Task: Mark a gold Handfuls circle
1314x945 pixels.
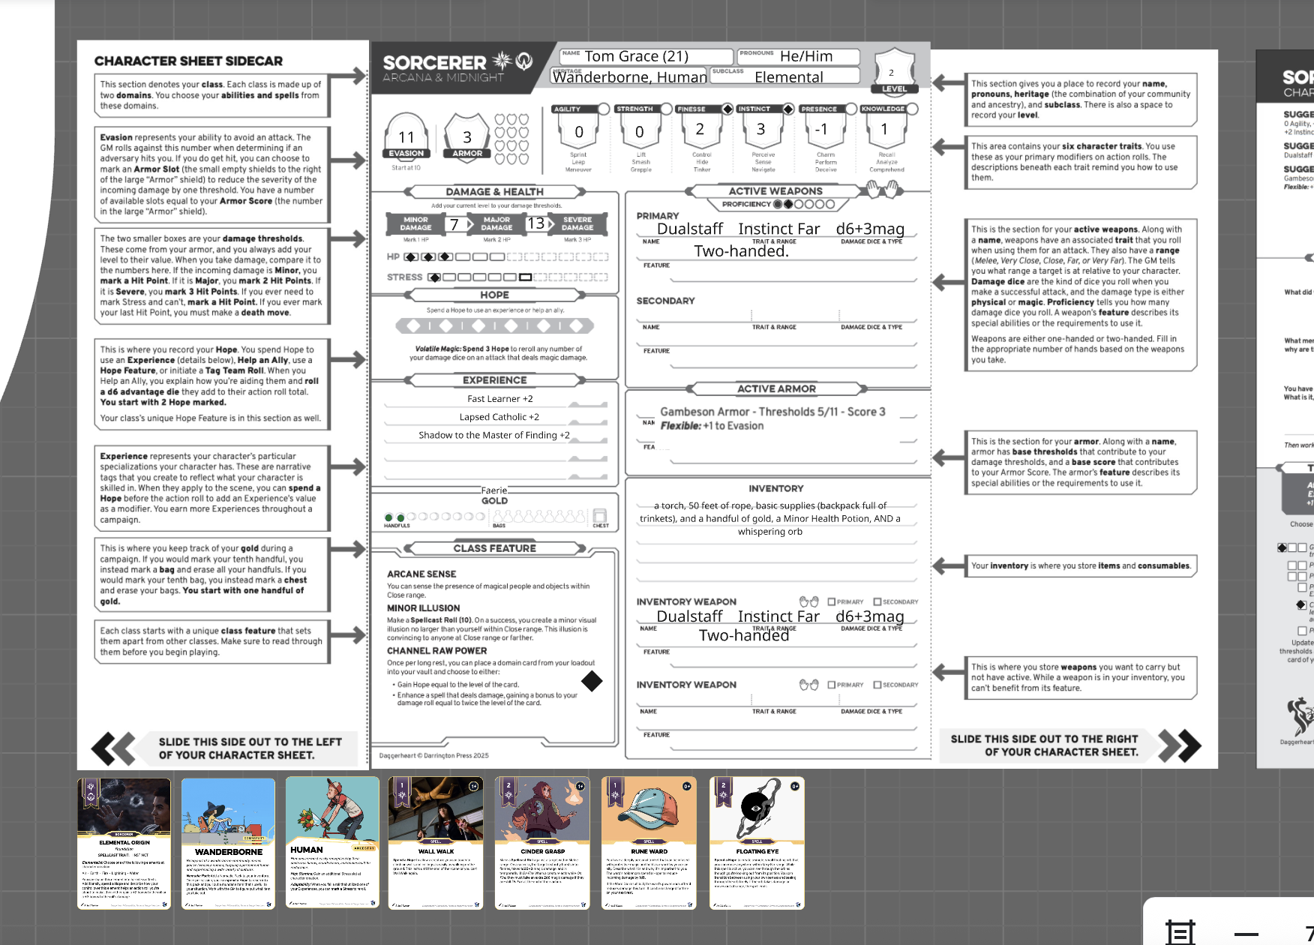Action: [x=412, y=517]
